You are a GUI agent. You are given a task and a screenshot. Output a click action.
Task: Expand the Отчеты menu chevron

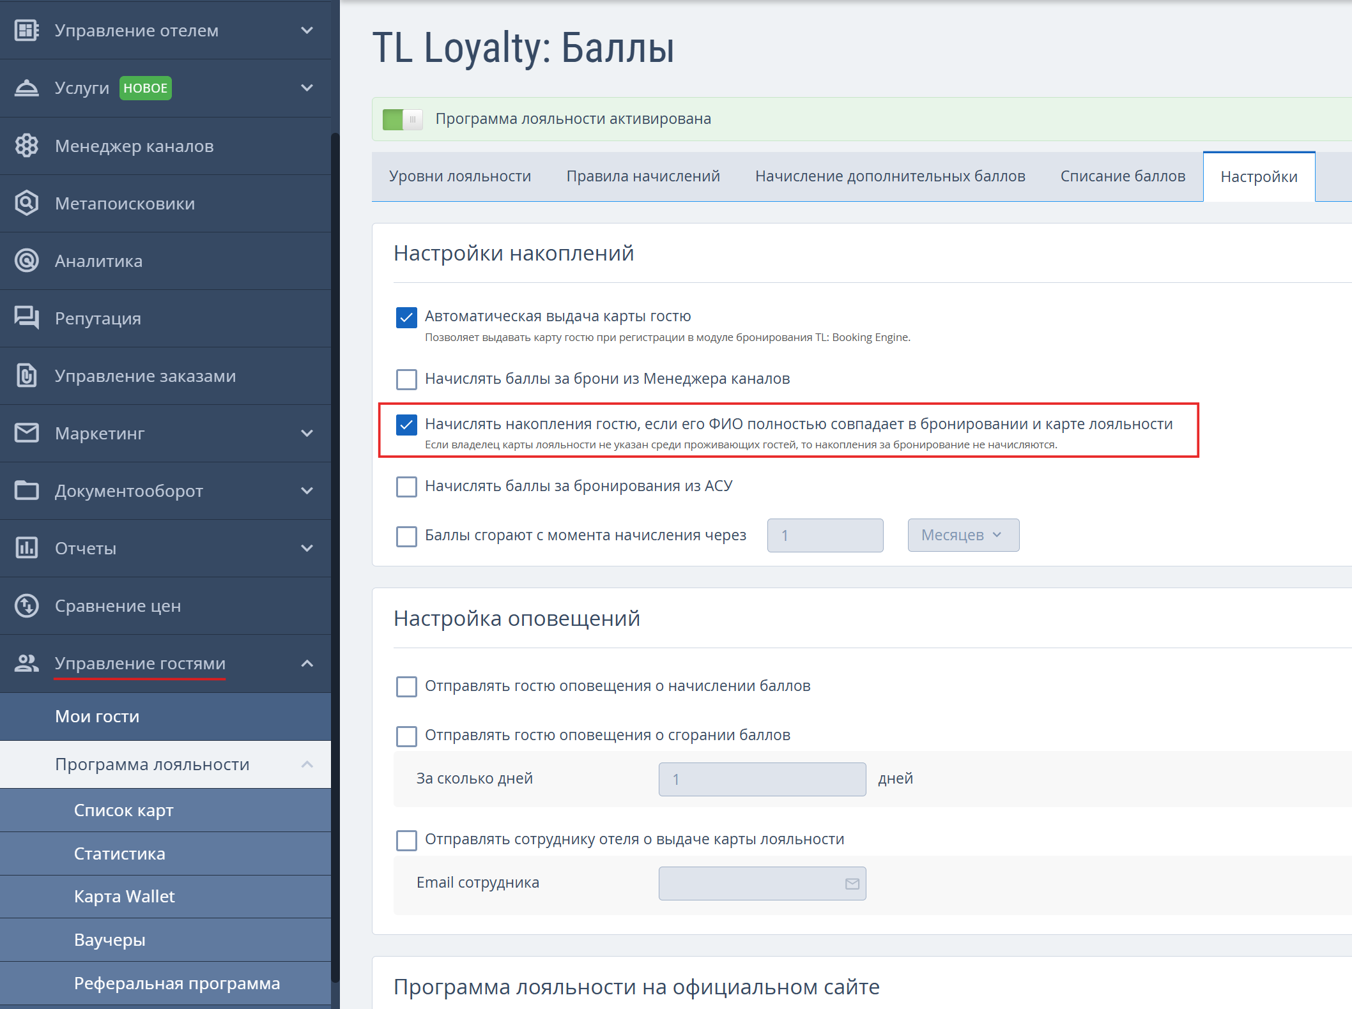pos(307,548)
